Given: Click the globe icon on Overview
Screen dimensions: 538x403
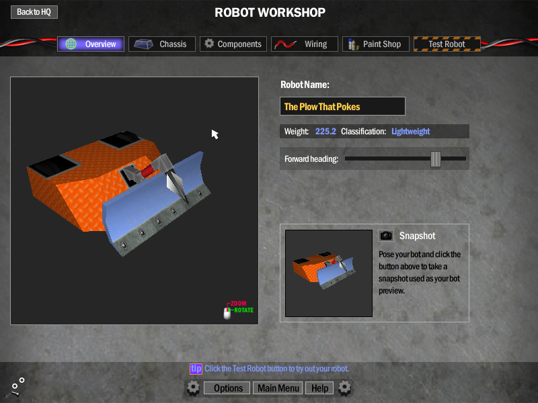Looking at the screenshot, I should pos(71,44).
